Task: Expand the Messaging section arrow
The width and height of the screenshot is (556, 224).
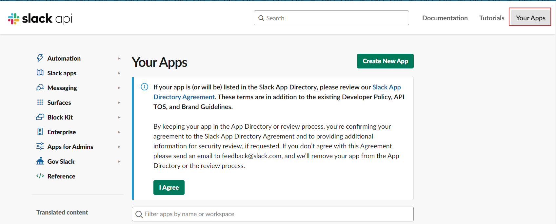Action: coord(119,88)
